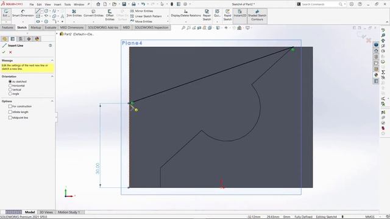Click the Repair Sketch tool

(207, 15)
